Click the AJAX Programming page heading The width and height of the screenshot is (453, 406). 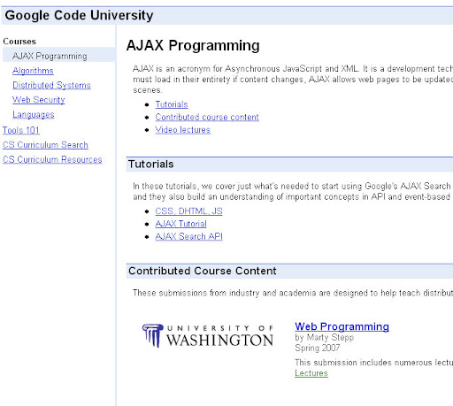pos(193,45)
